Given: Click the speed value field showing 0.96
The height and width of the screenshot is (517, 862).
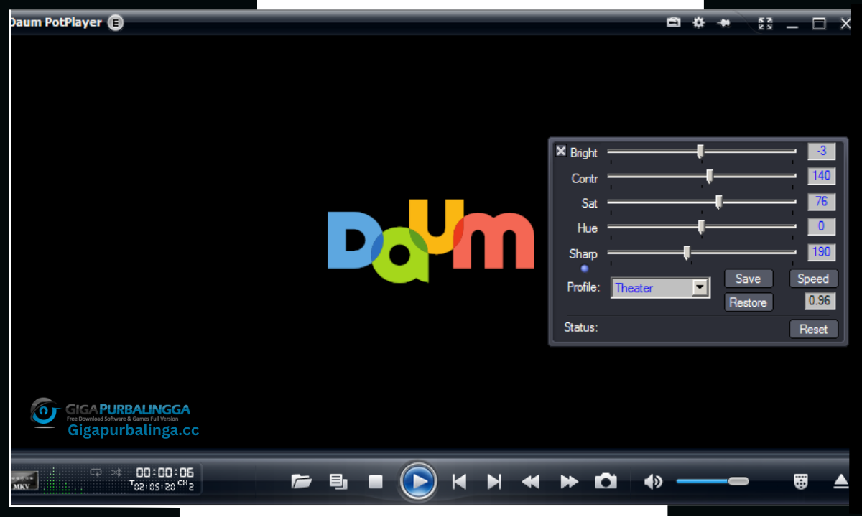Looking at the screenshot, I should (x=820, y=301).
